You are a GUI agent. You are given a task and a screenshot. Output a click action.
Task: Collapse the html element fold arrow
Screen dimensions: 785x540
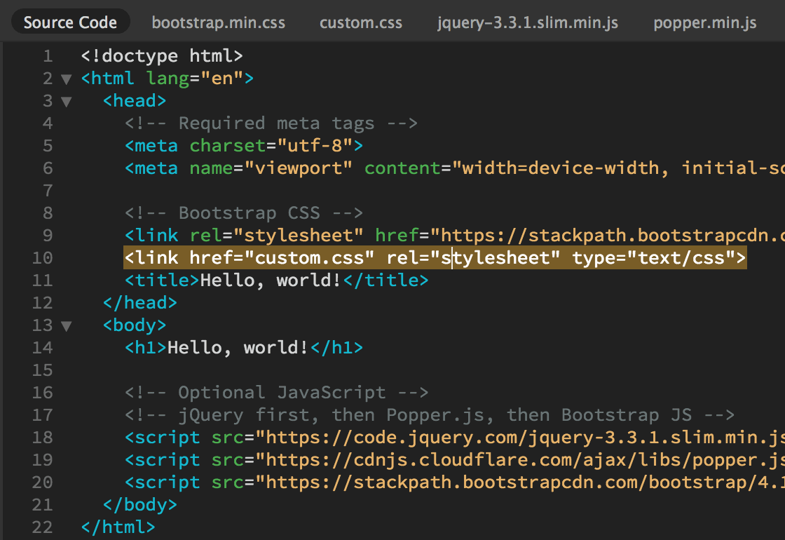point(67,79)
